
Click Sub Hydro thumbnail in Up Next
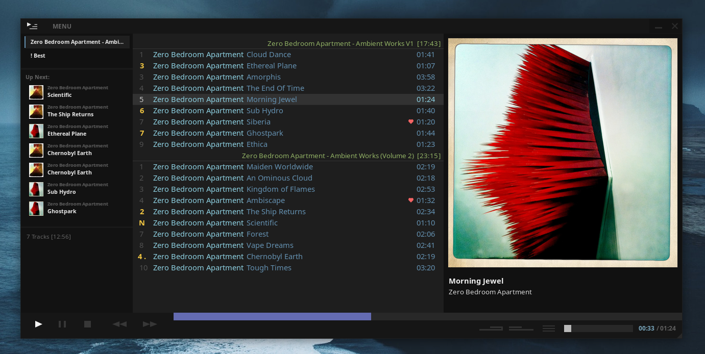point(36,189)
